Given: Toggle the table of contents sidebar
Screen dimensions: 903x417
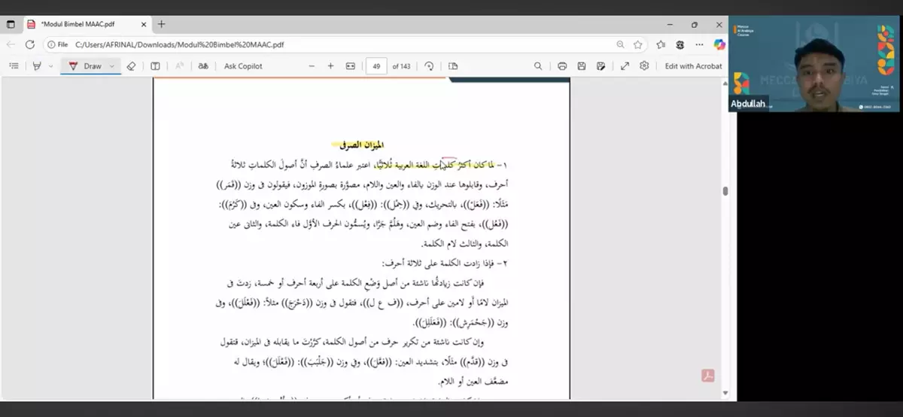Looking at the screenshot, I should 14,66.
